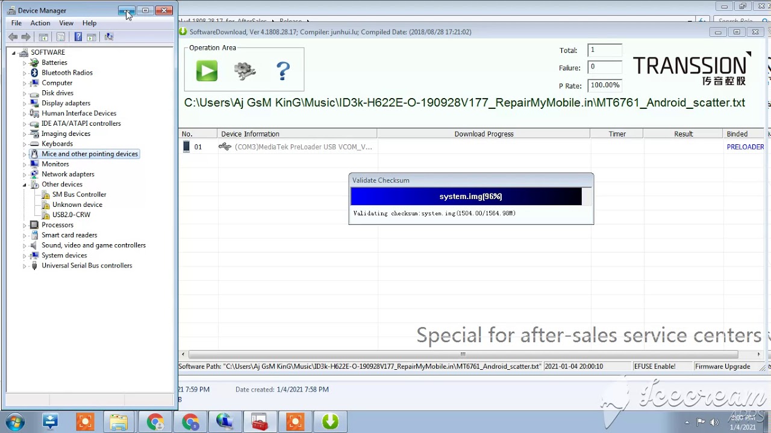Click the Binded column header
This screenshot has height=433, width=771.
point(744,134)
